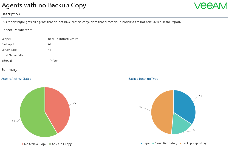Image resolution: width=229 pixels, height=147 pixels.
Task: Click the No Archive Copy legend swatch
Action: [x=22, y=144]
